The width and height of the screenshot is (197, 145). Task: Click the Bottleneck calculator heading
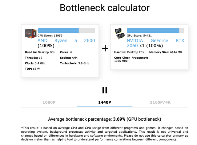pyautogui.click(x=105, y=8)
